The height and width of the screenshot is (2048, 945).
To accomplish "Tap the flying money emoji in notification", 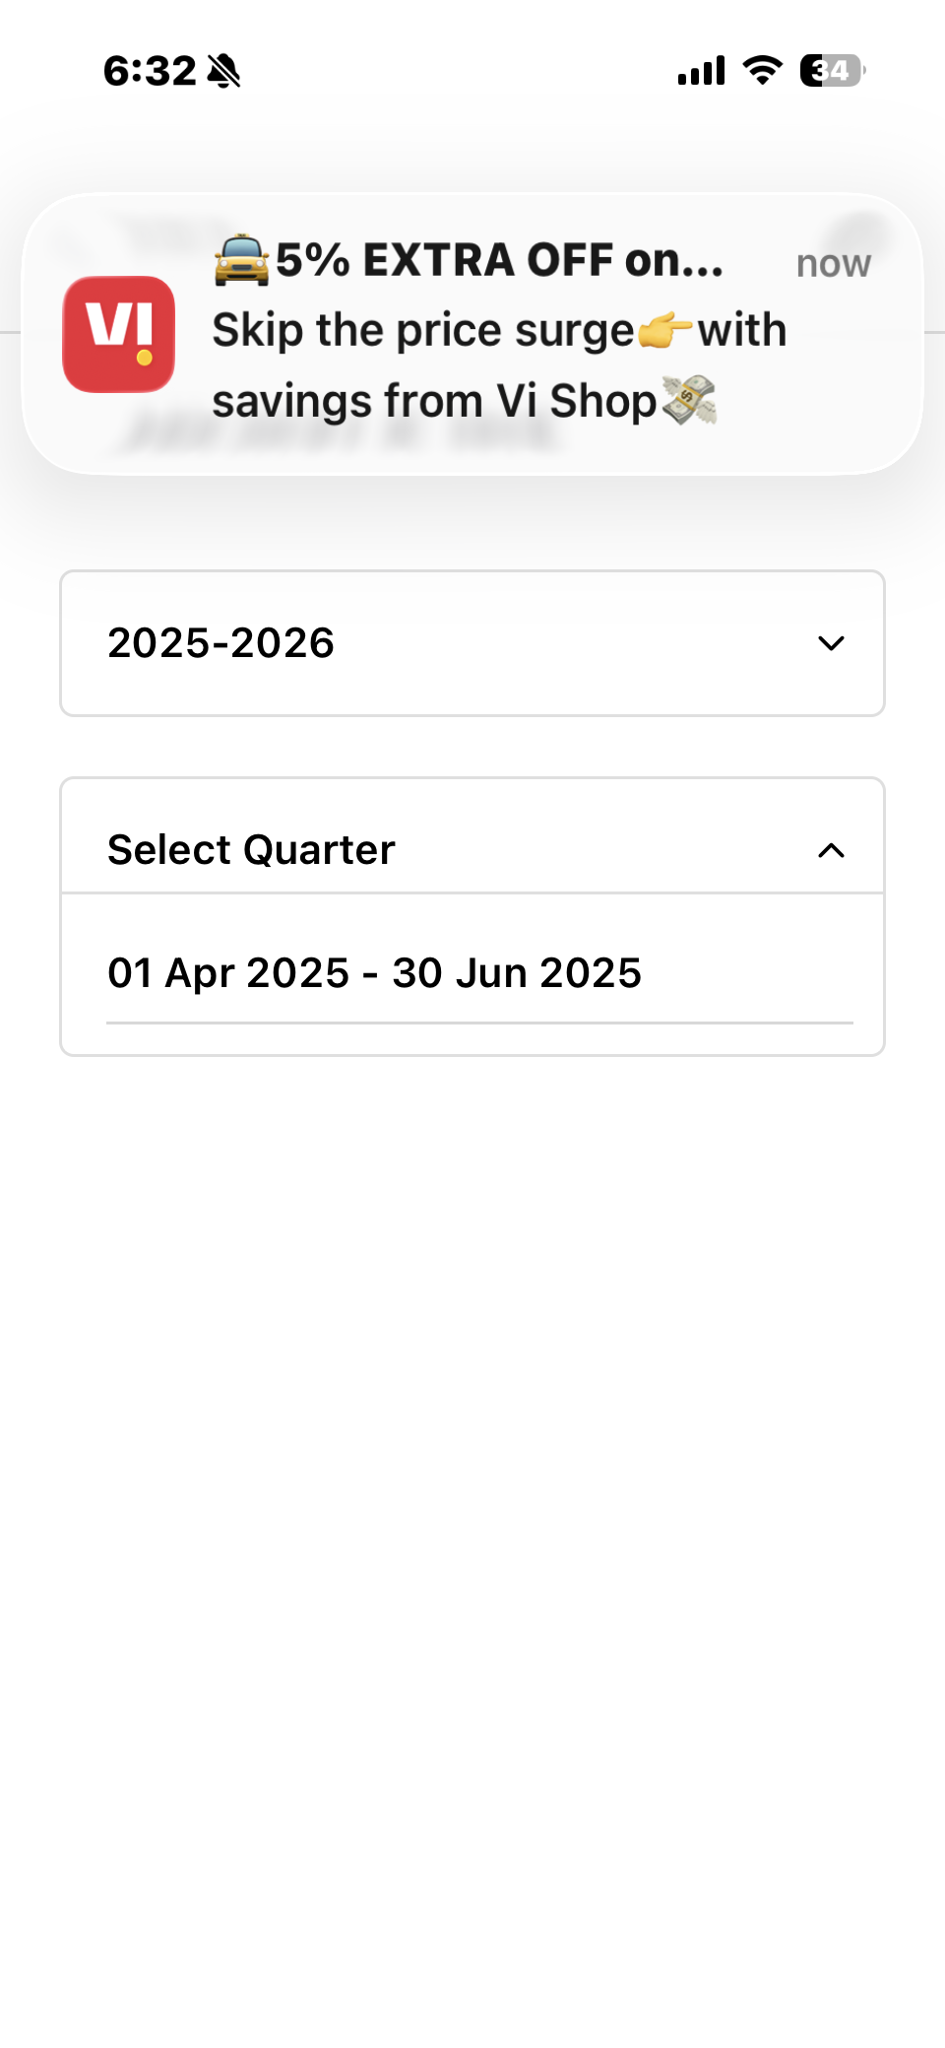I will pos(689,400).
